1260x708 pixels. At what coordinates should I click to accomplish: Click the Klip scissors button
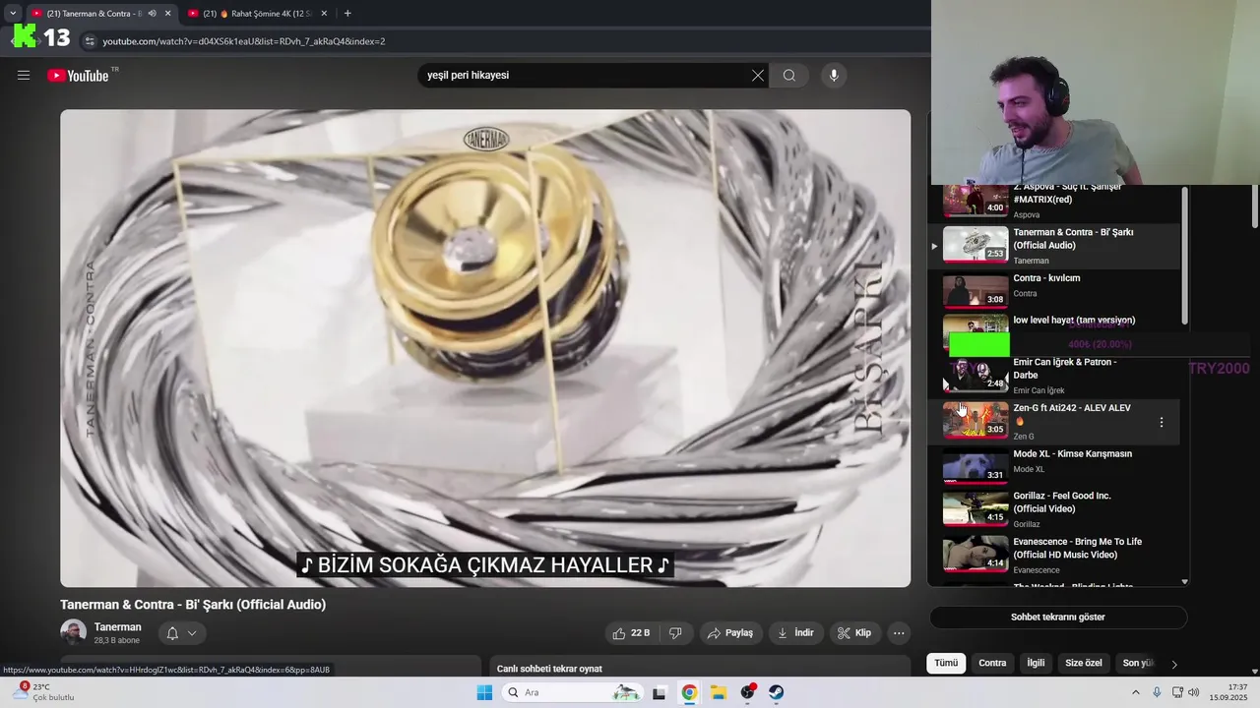coord(854,633)
